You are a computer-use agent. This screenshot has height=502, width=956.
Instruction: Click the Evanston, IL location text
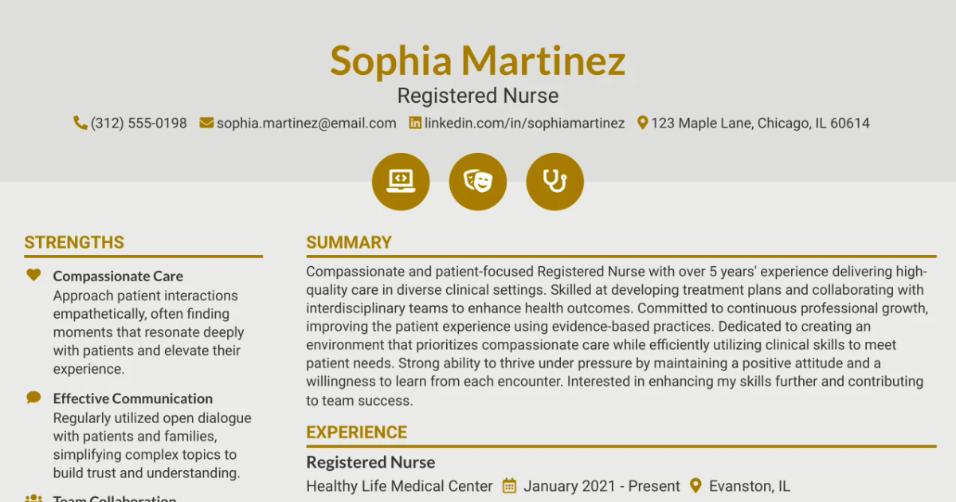tap(750, 486)
